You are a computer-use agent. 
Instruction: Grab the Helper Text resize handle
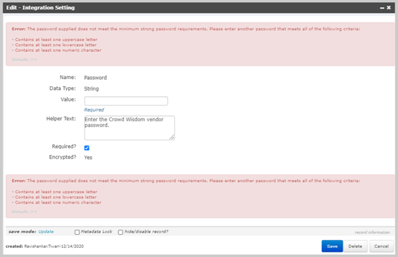click(x=172, y=137)
